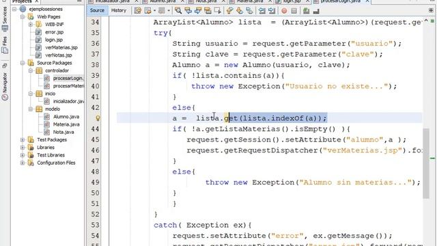
Task: Select procesarMateri file under controlador
Action: [68, 86]
